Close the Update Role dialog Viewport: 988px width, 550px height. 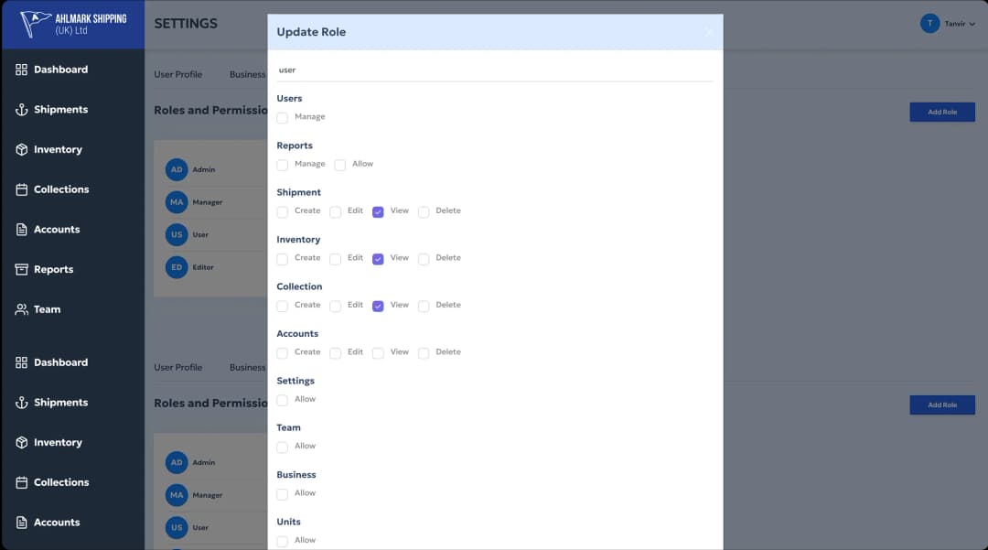[709, 32]
